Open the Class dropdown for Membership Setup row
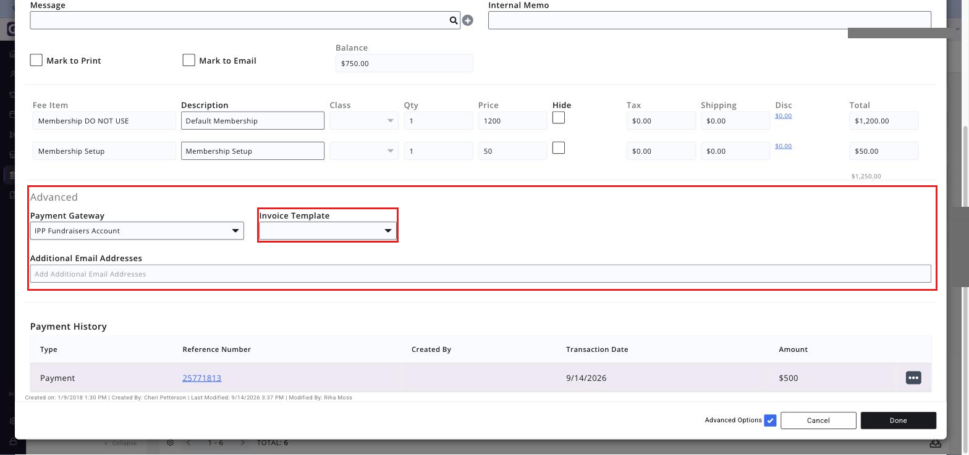The image size is (969, 455). tap(364, 151)
